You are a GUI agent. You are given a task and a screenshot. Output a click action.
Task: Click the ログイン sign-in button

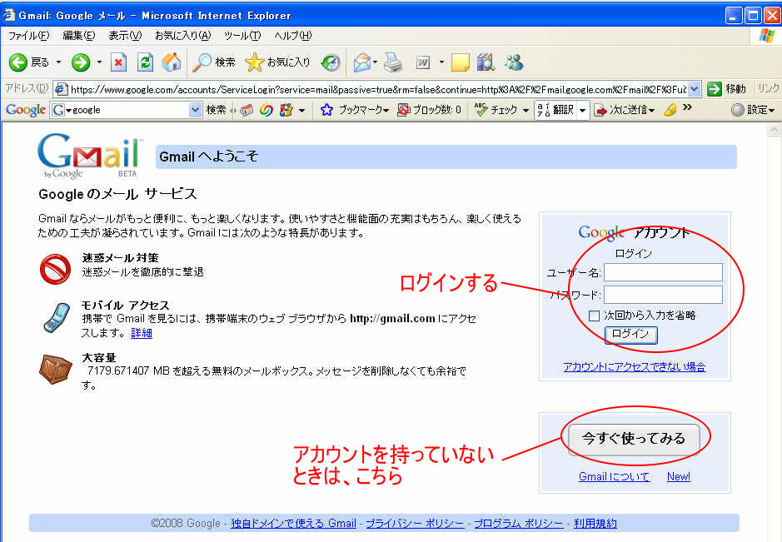[x=631, y=335]
